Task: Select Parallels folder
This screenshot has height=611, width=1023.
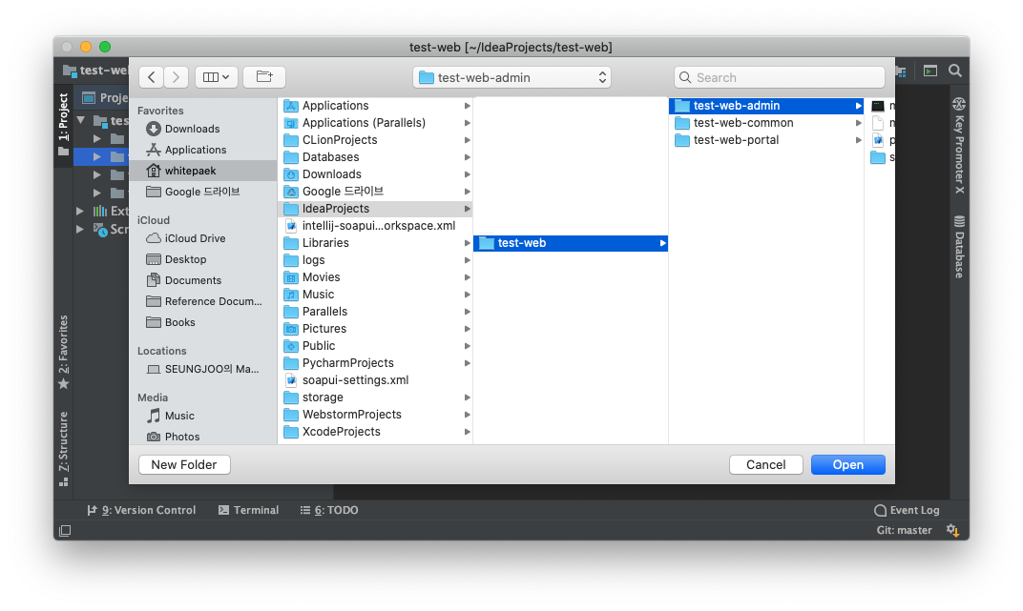Action: click(376, 312)
